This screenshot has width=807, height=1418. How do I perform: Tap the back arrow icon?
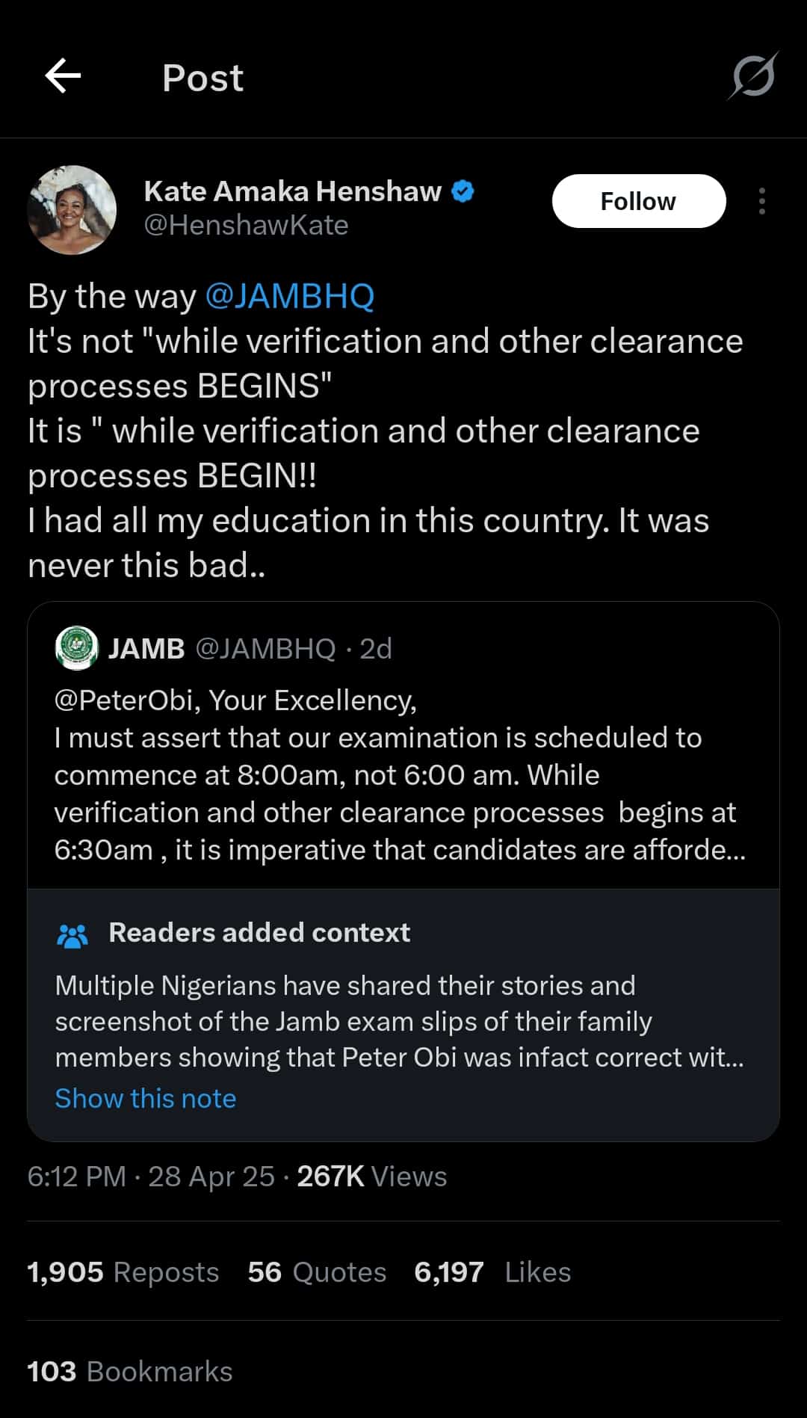tap(64, 76)
